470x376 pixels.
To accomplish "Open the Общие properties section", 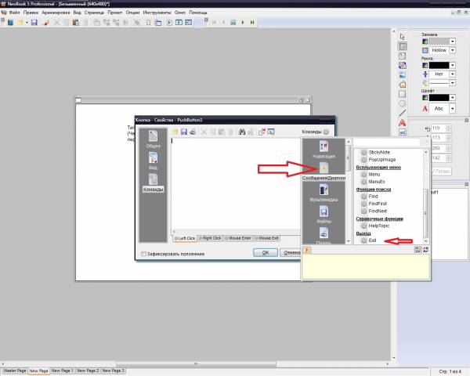I will click(x=154, y=140).
